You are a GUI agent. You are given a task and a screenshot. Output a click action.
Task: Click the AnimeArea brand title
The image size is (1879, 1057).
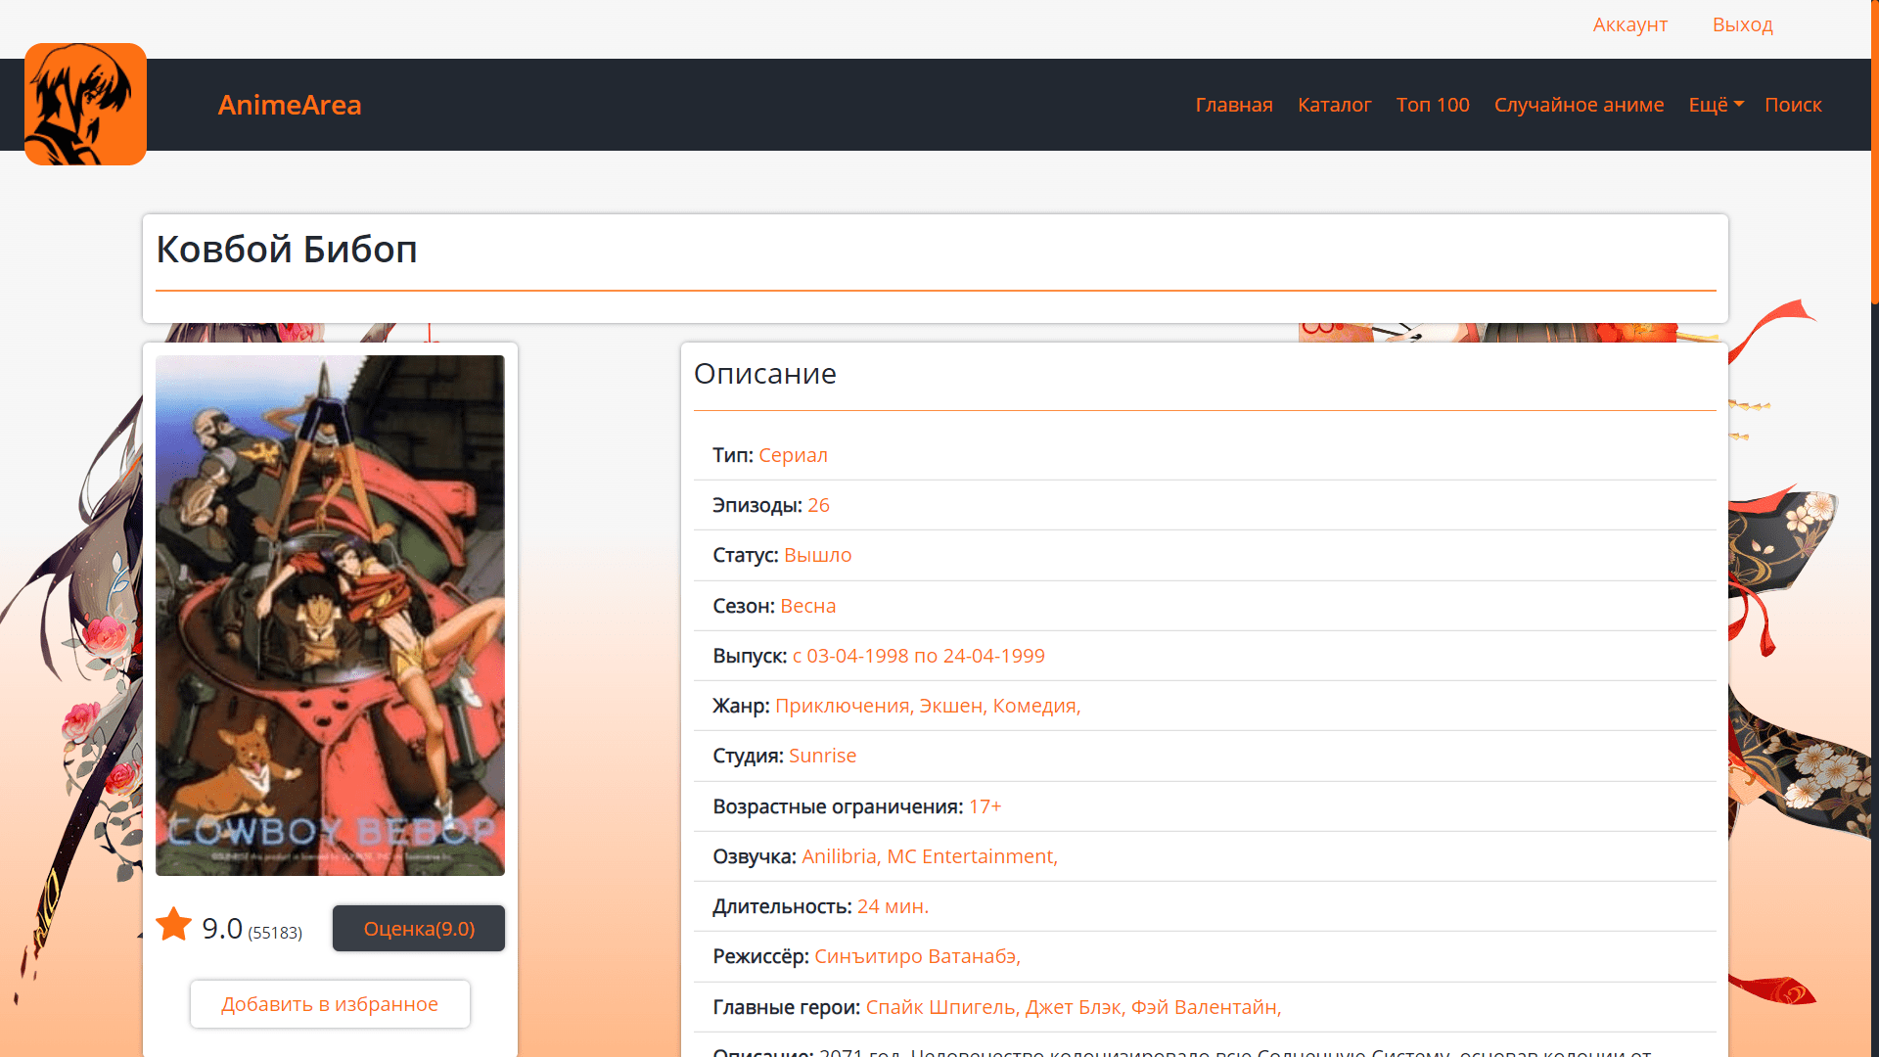(x=290, y=105)
